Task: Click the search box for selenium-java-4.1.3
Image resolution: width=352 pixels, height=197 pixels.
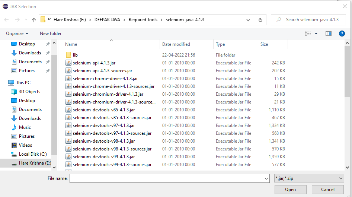Action: click(x=309, y=20)
